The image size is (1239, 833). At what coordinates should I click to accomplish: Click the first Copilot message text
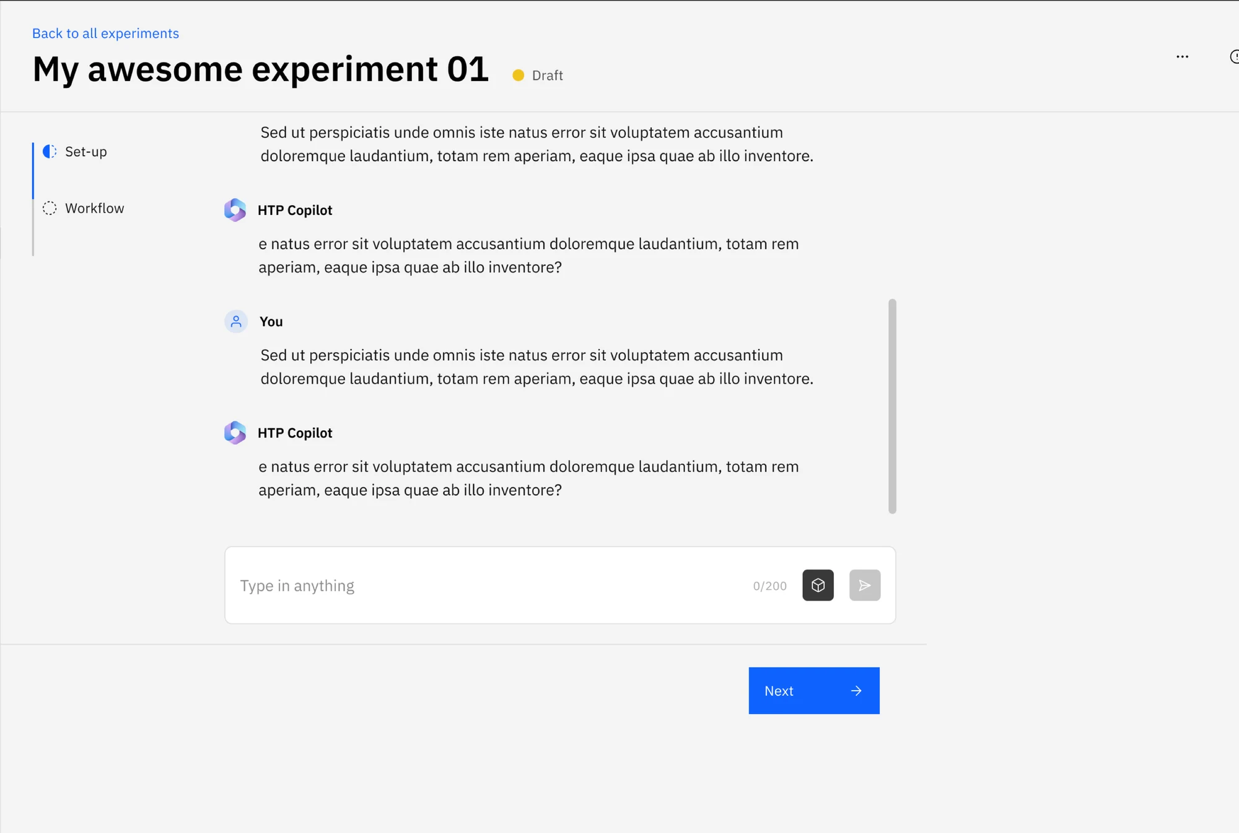pyautogui.click(x=528, y=255)
